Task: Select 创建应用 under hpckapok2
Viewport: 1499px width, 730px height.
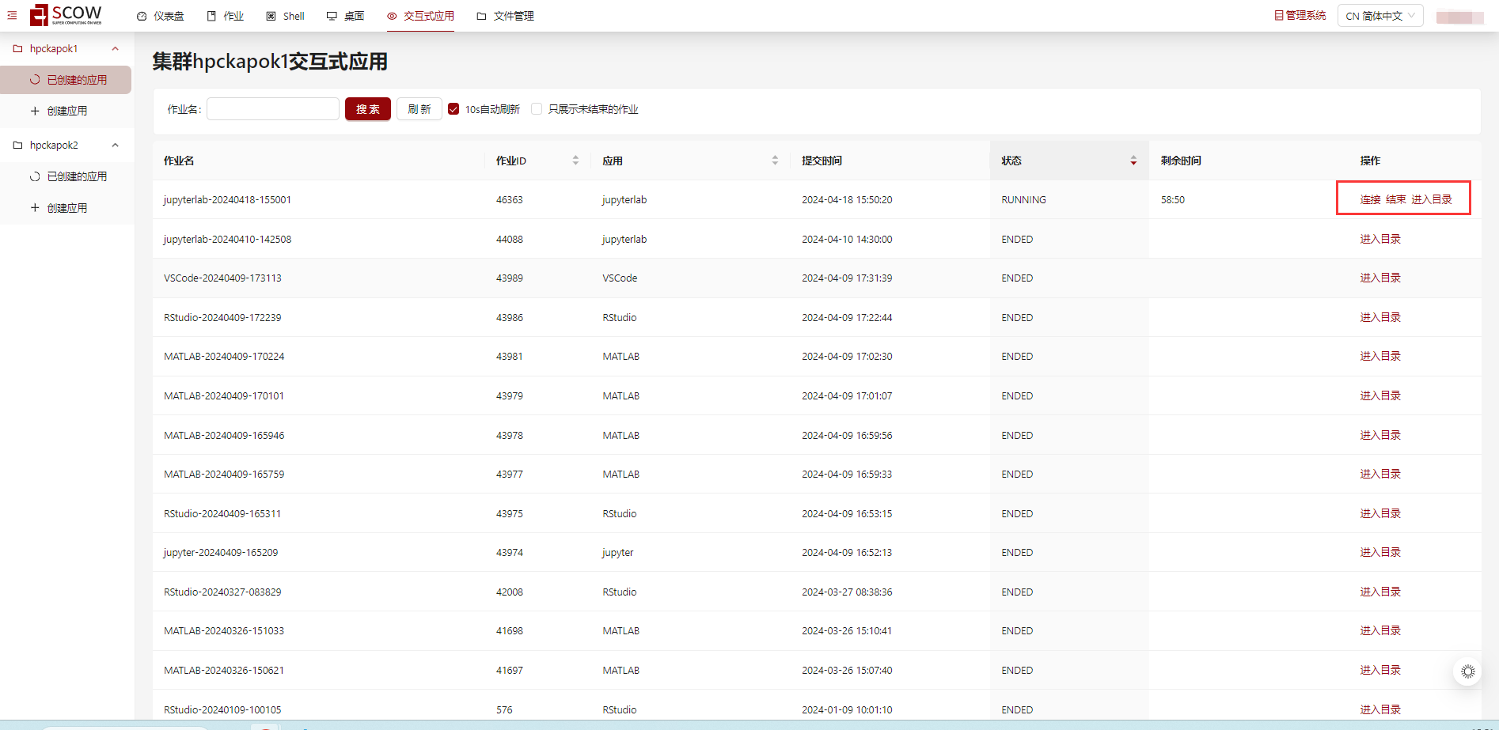Action: click(x=66, y=208)
